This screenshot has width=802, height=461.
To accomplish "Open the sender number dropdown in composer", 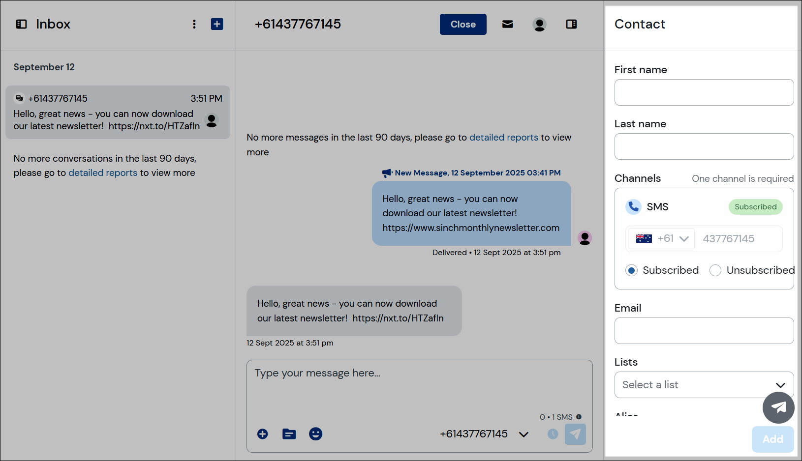I will click(x=523, y=434).
